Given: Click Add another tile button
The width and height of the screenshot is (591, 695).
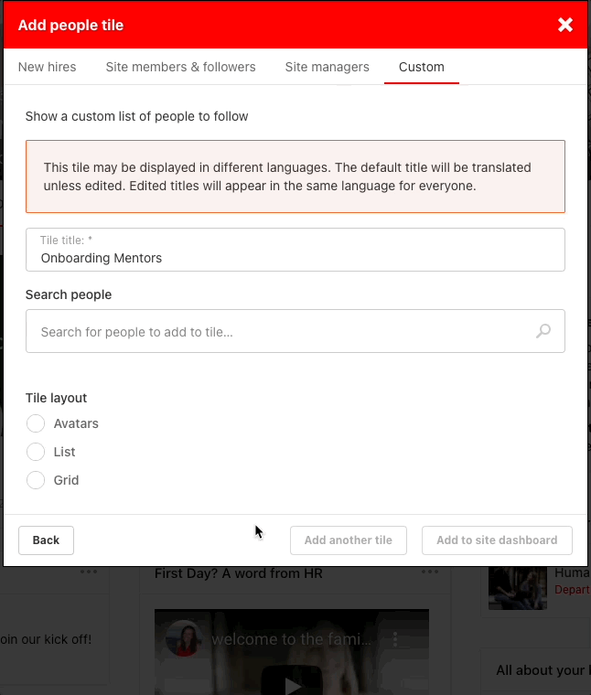Looking at the screenshot, I should point(348,540).
